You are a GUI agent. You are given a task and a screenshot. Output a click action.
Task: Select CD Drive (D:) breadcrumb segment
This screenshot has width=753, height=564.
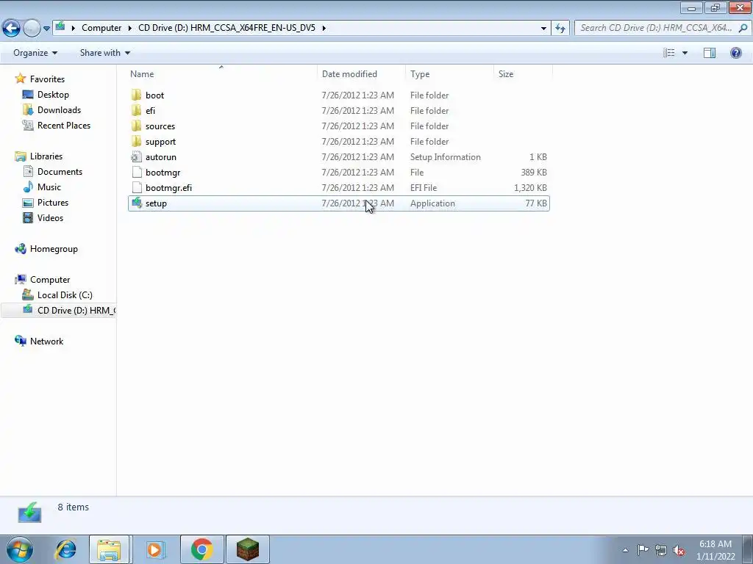226,28
